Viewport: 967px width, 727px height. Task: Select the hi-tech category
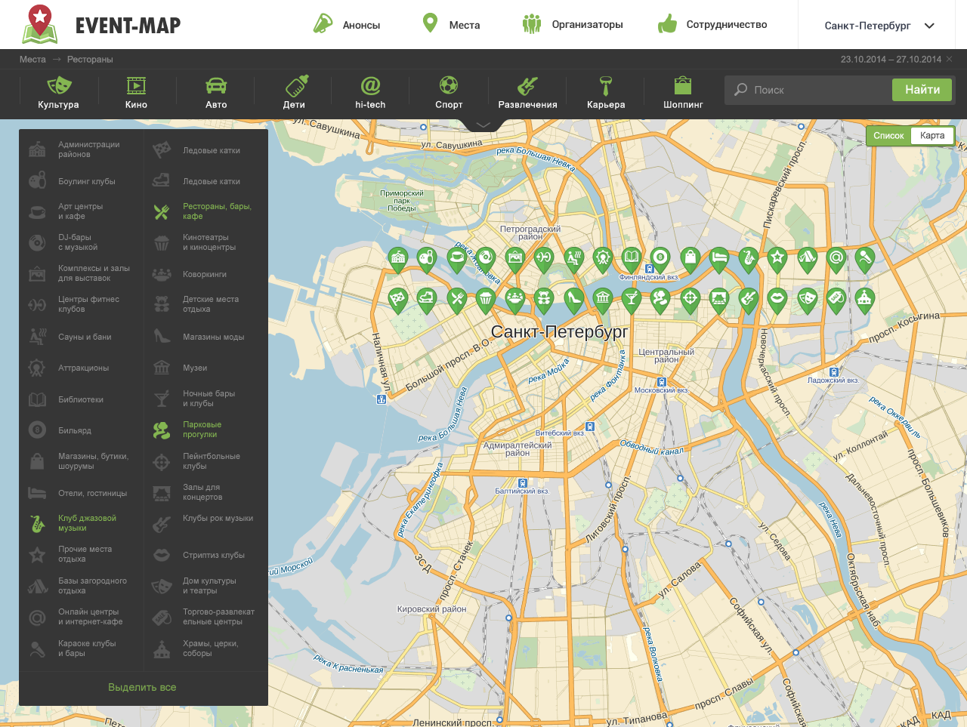pos(370,92)
